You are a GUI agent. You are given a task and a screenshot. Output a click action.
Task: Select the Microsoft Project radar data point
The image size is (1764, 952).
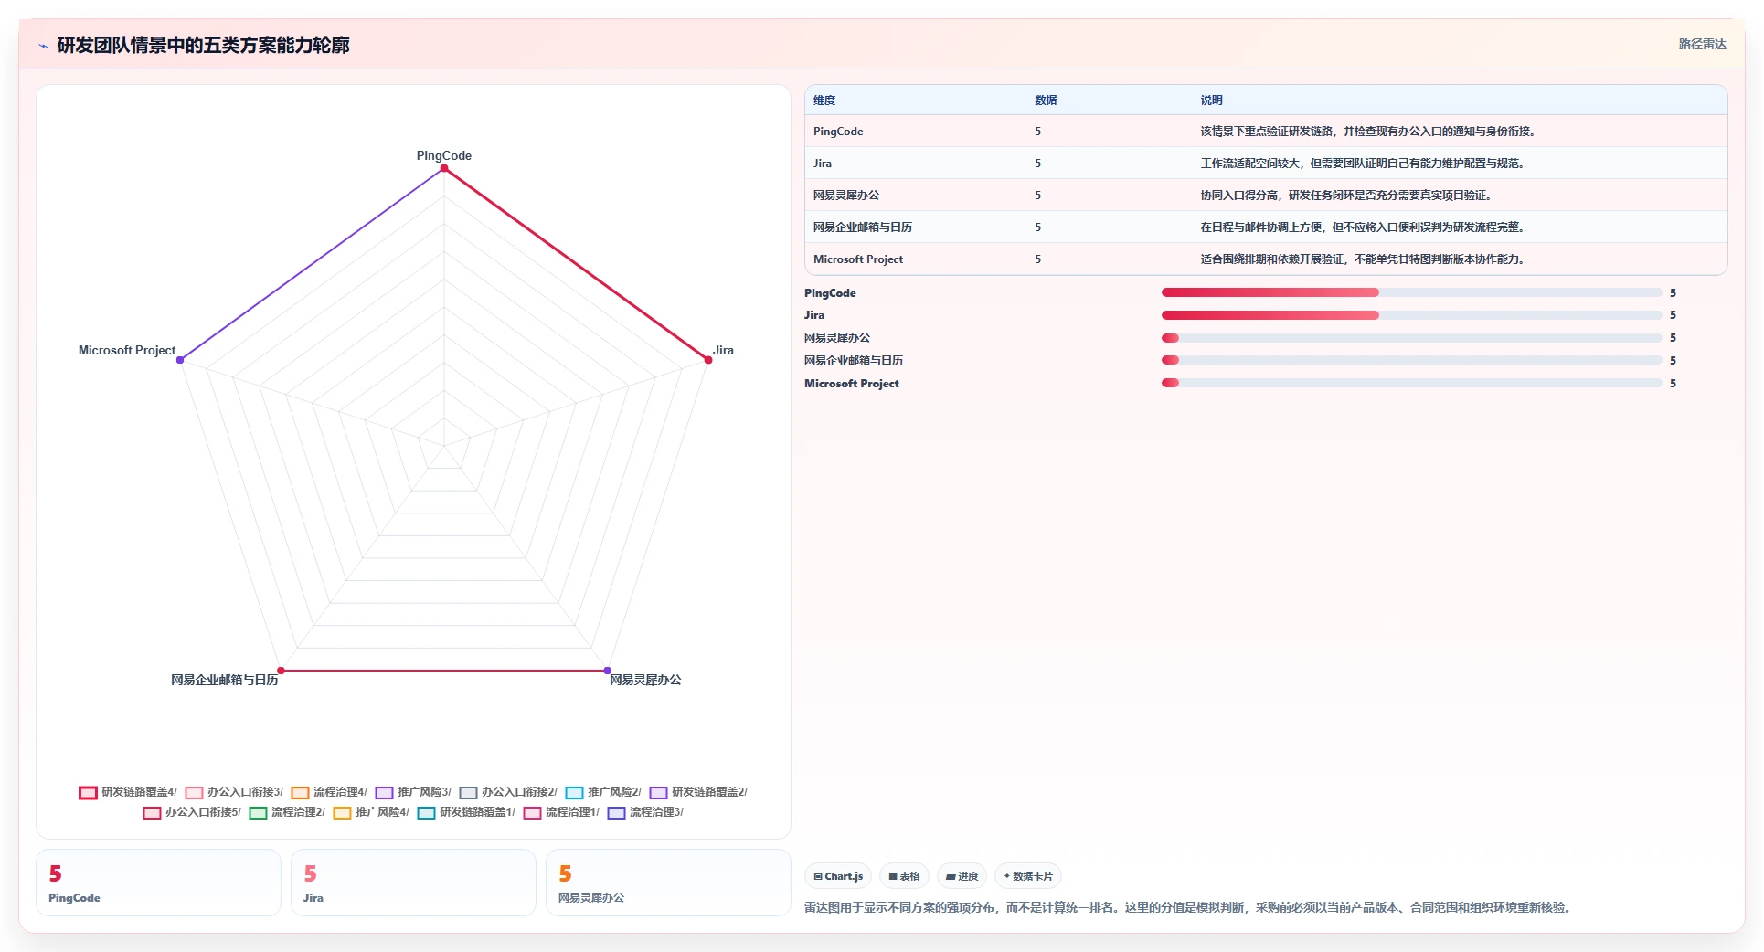[180, 360]
